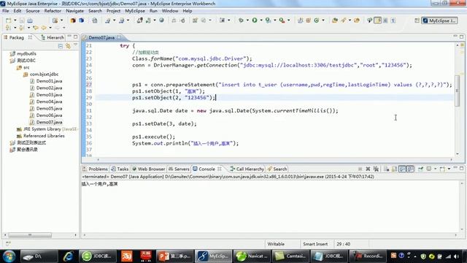The width and height of the screenshot is (467, 263).
Task: Click the Open Perspective icon
Action: click(x=417, y=20)
